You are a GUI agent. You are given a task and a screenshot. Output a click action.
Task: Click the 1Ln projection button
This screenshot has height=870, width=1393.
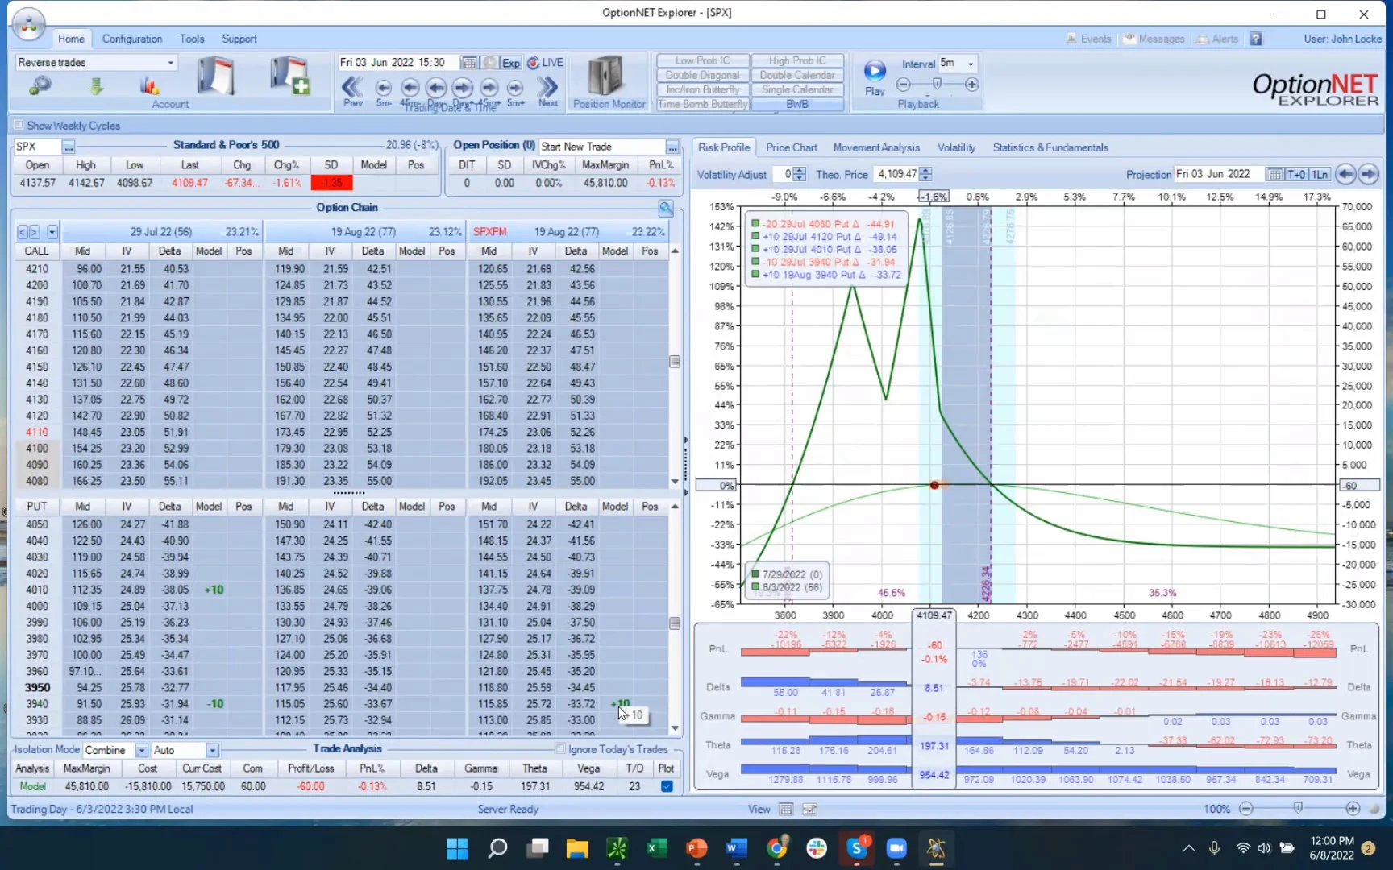coord(1320,174)
